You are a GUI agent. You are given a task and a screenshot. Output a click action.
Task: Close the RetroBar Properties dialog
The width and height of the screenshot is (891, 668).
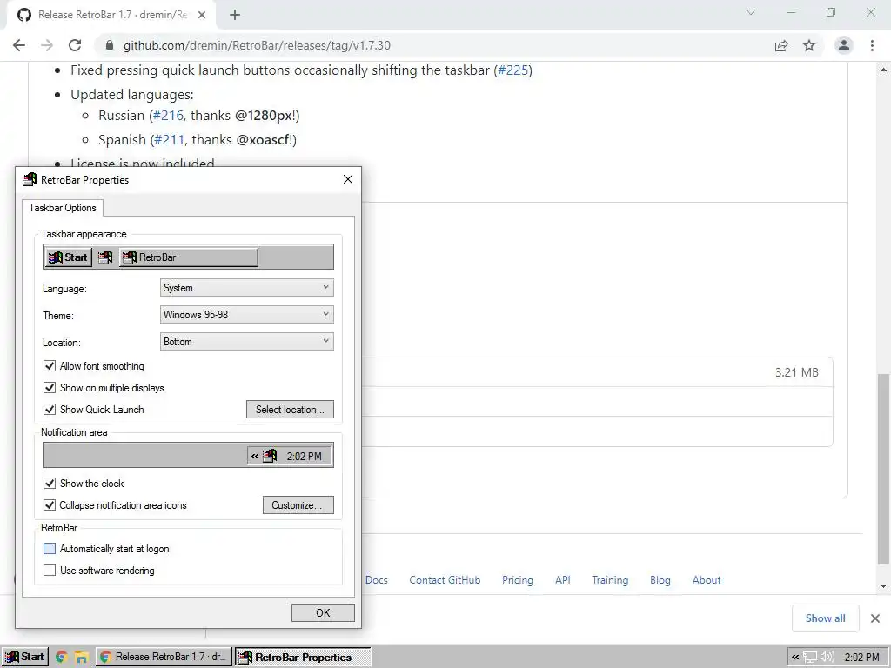click(348, 179)
